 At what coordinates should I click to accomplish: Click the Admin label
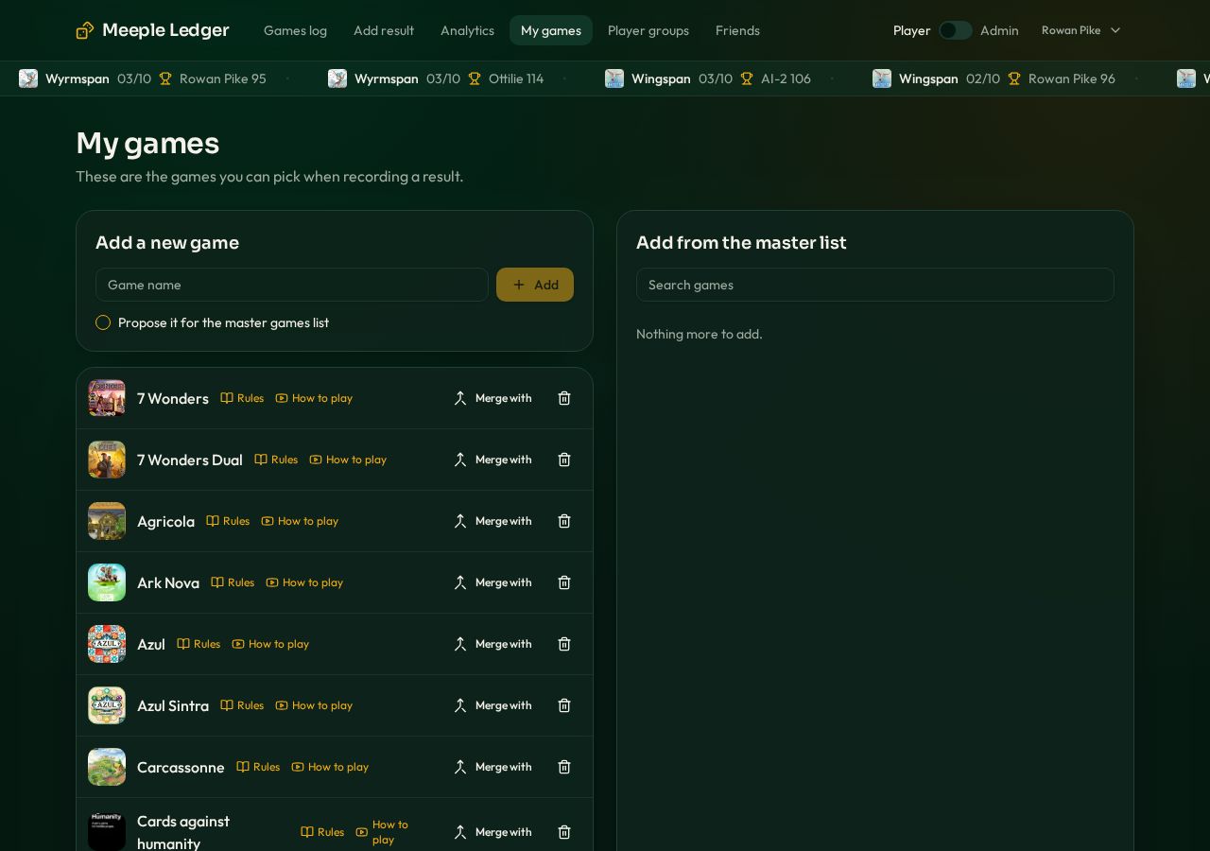(x=999, y=30)
